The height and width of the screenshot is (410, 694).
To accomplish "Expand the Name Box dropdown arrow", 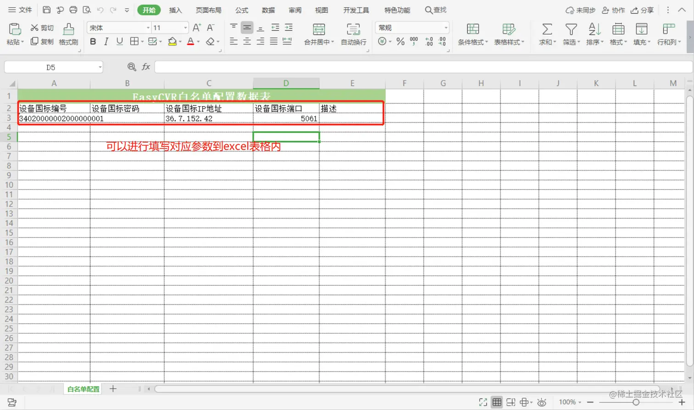I will (x=100, y=67).
